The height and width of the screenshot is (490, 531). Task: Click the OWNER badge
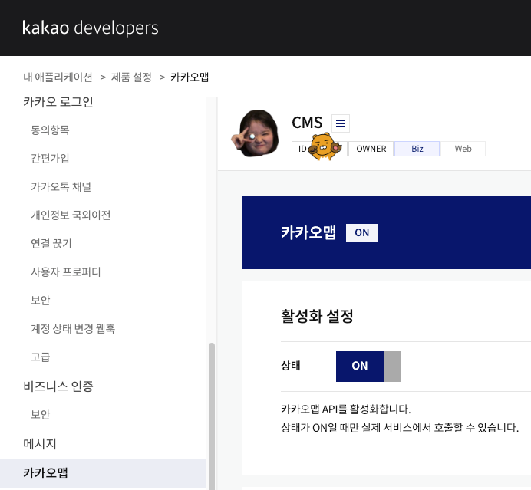click(371, 149)
